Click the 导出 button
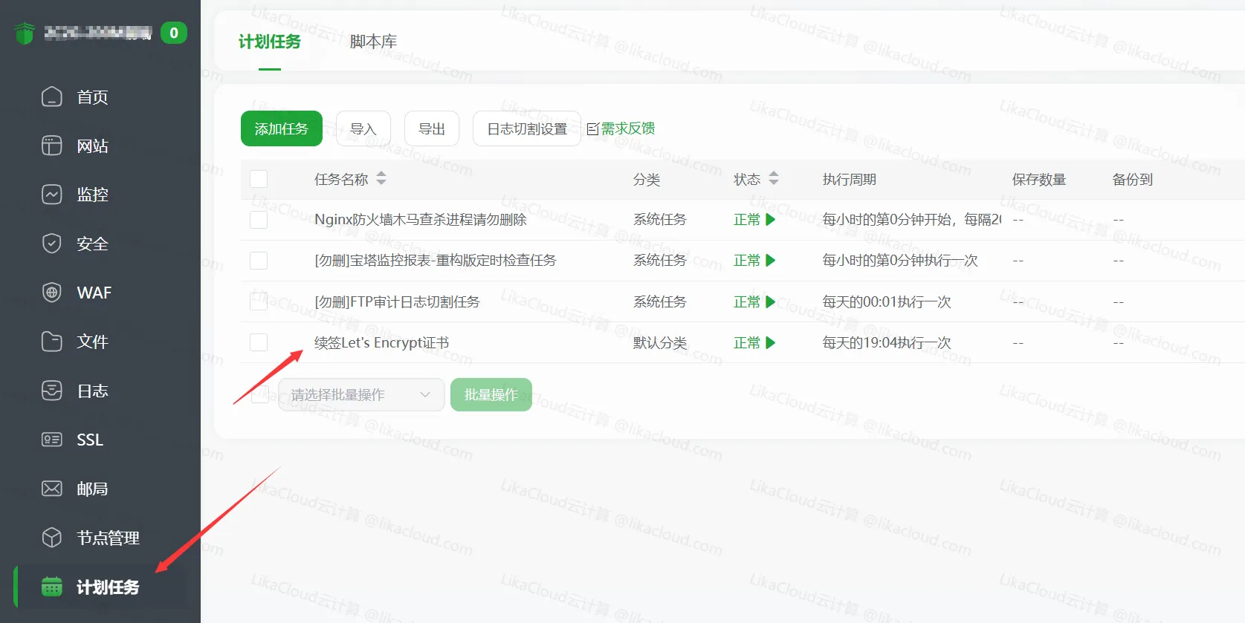Viewport: 1245px width, 623px height. 432,128
